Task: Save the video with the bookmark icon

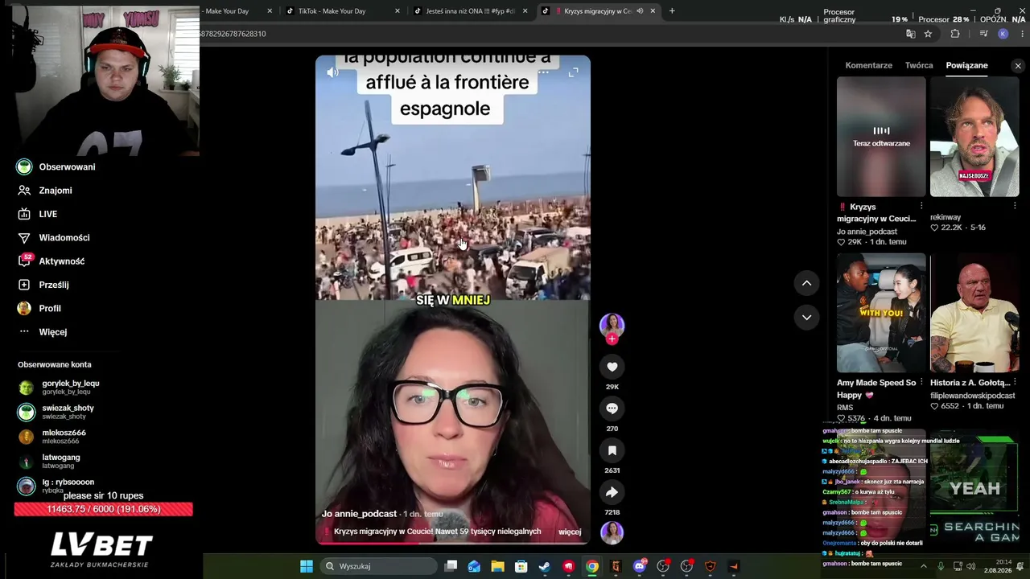Action: 612,450
